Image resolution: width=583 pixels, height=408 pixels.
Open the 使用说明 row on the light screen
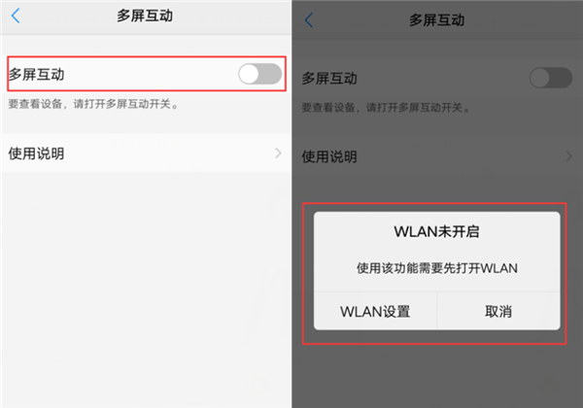coord(146,153)
